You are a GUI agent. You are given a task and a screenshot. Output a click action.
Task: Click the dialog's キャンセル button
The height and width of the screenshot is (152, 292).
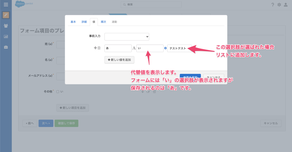pos(214,77)
